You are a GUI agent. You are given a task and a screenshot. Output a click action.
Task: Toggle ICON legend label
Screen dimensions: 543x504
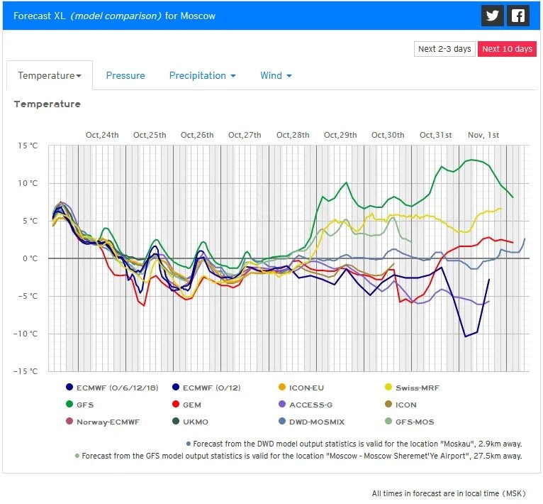(x=406, y=405)
